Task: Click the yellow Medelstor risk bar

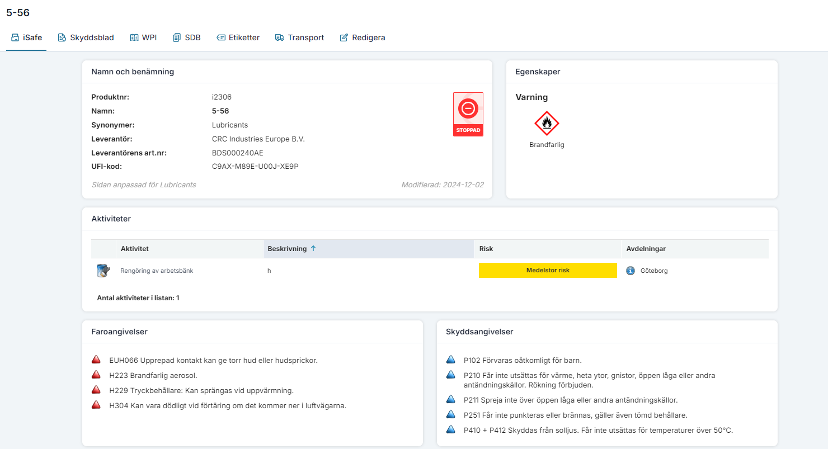Action: 548,270
